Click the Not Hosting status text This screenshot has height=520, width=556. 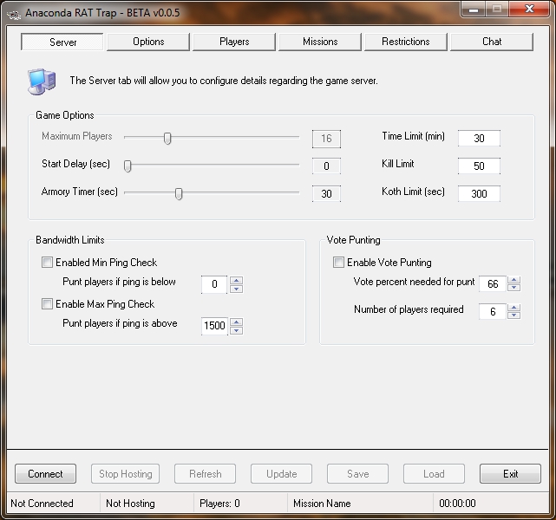pos(130,504)
